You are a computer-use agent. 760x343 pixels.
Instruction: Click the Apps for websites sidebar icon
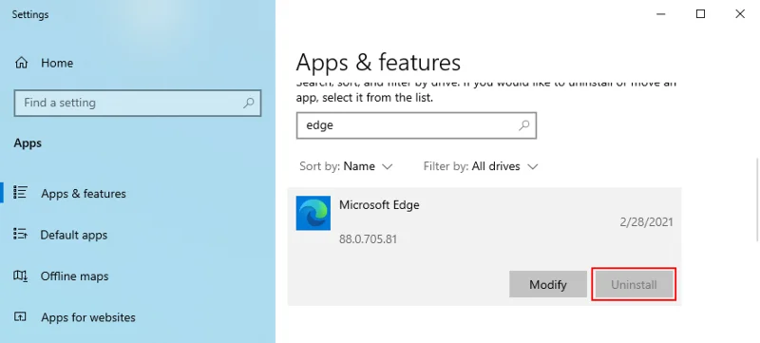pyautogui.click(x=20, y=316)
